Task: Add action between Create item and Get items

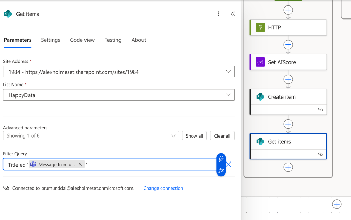Action: pyautogui.click(x=288, y=124)
